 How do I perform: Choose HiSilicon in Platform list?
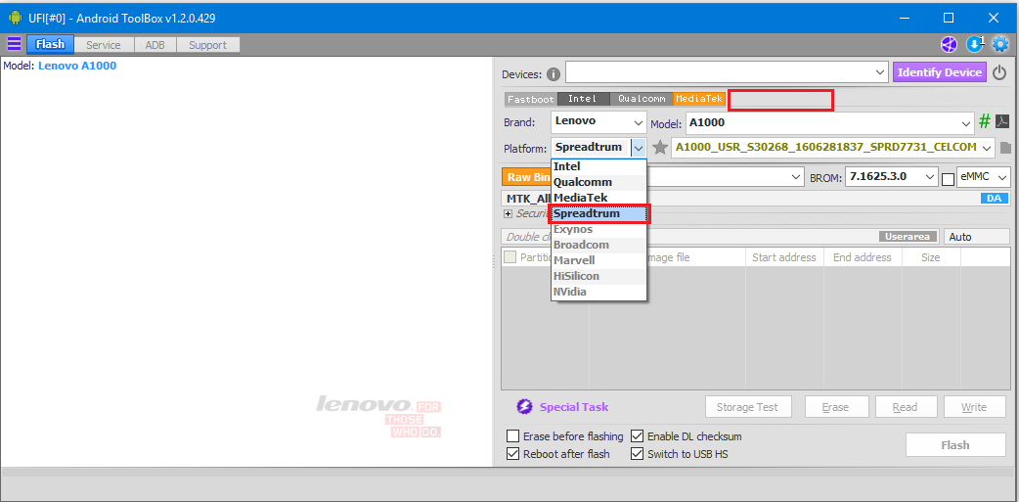(598, 276)
